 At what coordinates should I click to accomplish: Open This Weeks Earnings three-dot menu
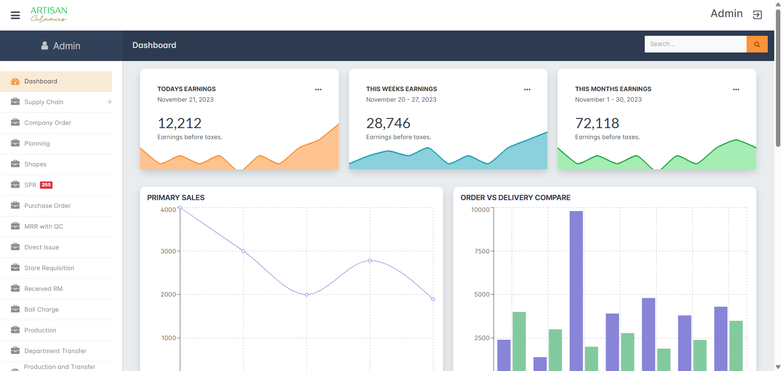click(527, 89)
